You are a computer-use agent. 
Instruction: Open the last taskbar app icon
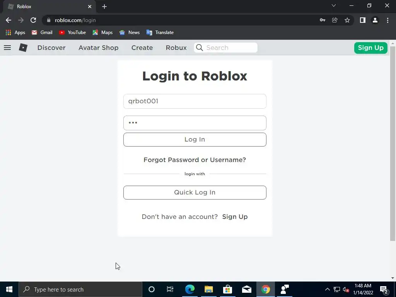tap(285, 289)
